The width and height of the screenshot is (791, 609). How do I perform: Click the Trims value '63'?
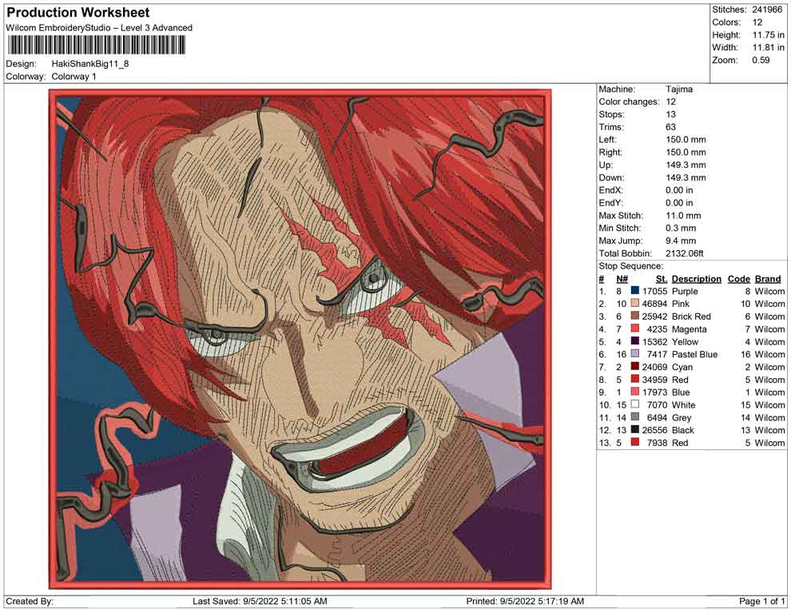pos(670,127)
